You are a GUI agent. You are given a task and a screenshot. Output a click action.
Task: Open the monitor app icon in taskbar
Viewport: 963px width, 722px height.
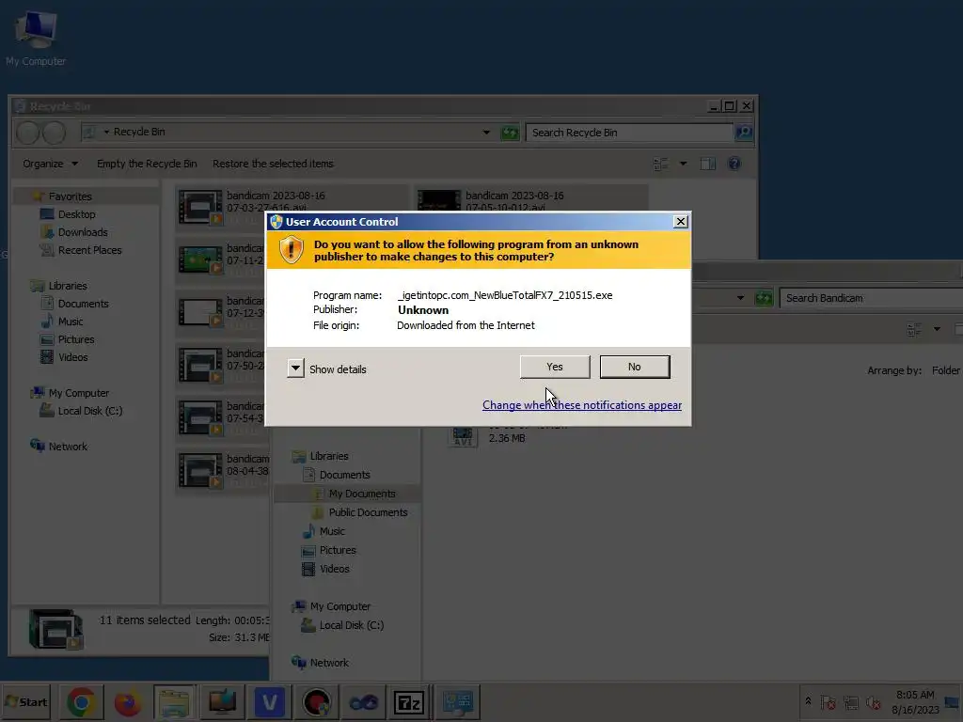pyautogui.click(x=222, y=701)
